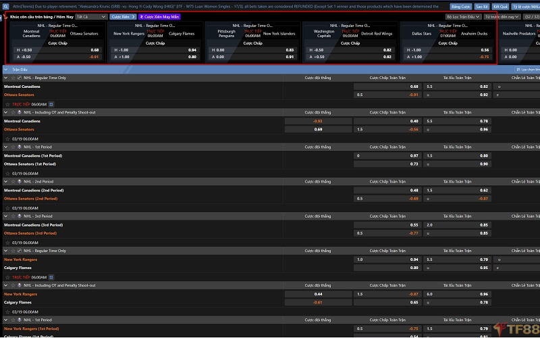The width and height of the screenshot is (540, 338).
Task: Click handicap odds 0.55 for Montreal 3rd Period
Action: (387, 225)
